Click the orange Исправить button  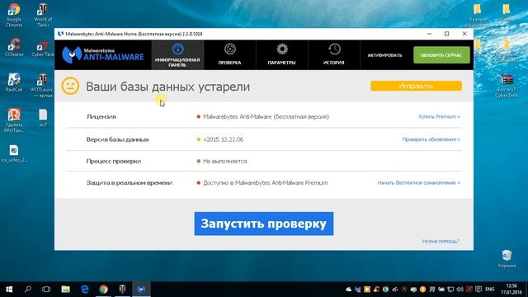coord(416,86)
